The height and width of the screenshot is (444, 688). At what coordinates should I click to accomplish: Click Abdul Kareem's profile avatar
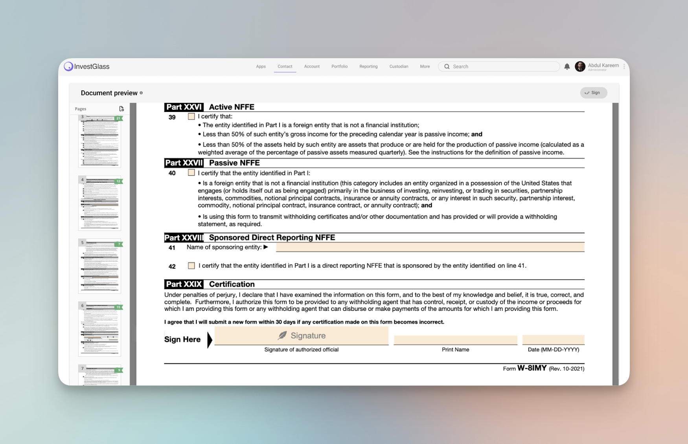[579, 66]
